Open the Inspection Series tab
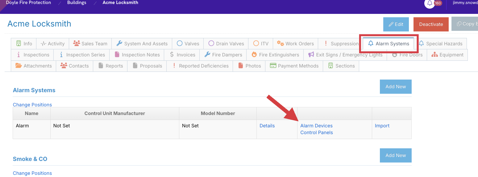The width and height of the screenshot is (478, 177). [x=82, y=55]
